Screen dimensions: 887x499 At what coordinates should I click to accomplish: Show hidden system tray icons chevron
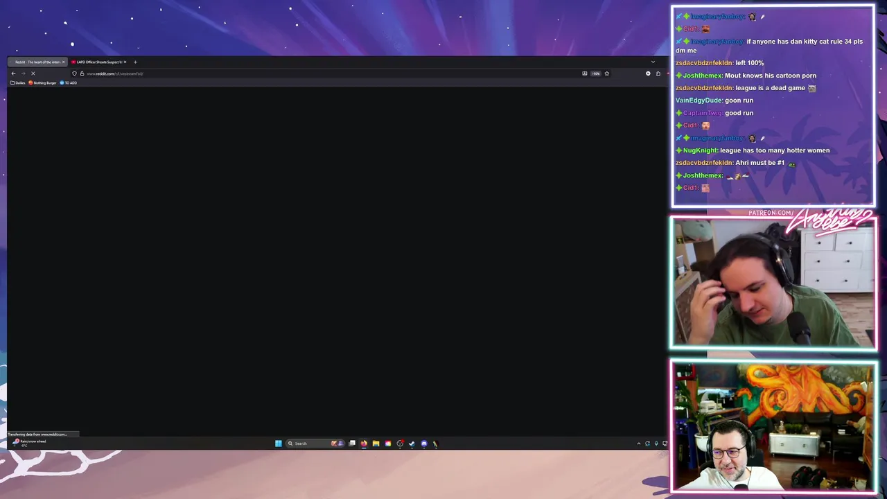click(x=639, y=444)
